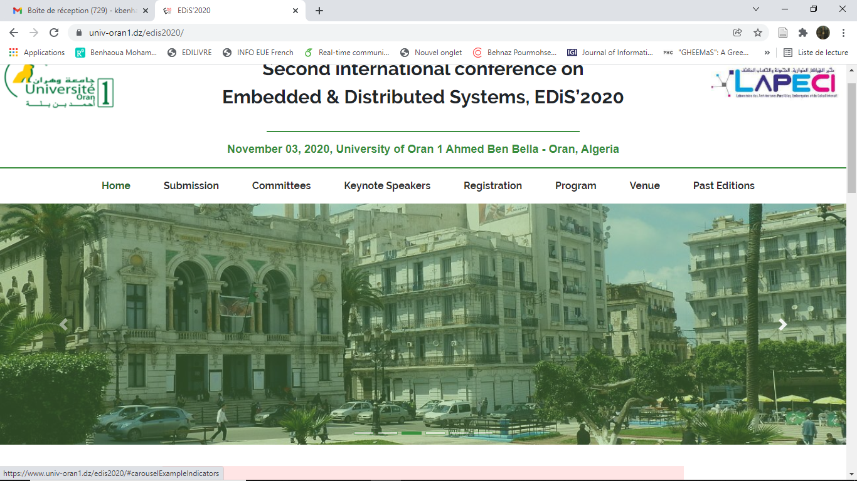The height and width of the screenshot is (481, 857).
Task: Expand the hidden bookmarks chevron
Action: pyautogui.click(x=767, y=53)
